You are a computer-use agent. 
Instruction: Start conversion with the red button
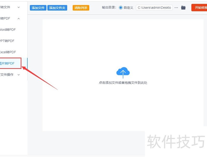click(199, 7)
